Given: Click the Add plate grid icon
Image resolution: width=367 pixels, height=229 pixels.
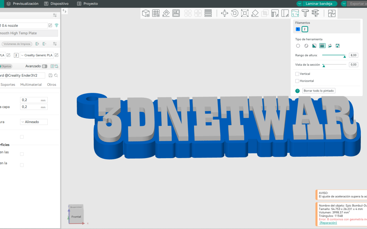Looking at the screenshot, I should [156, 13].
